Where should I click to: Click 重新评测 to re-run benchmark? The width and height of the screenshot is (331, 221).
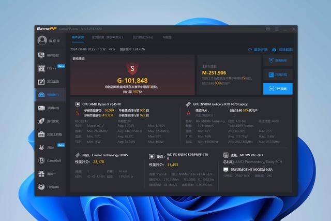point(257,50)
